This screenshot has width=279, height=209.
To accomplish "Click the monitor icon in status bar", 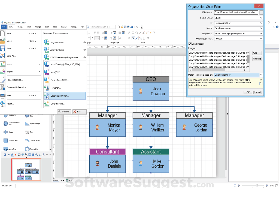I will point(235,186).
